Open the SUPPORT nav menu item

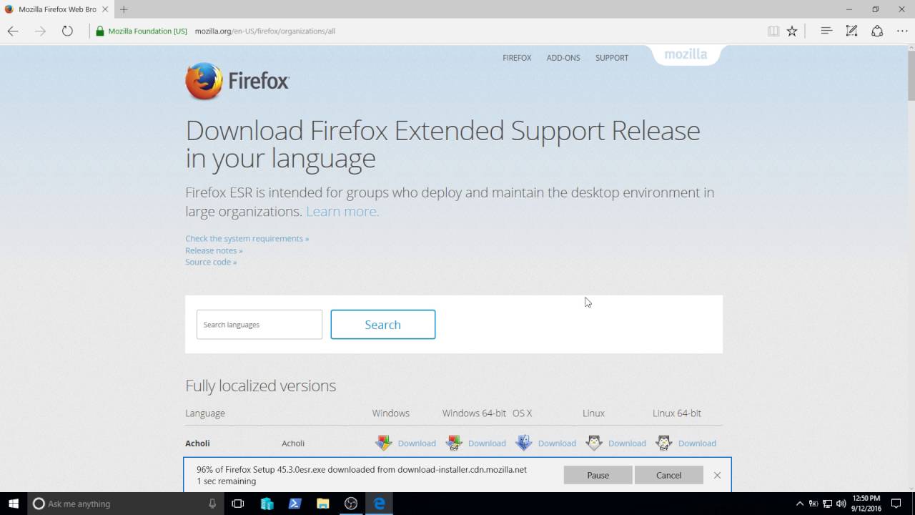click(612, 58)
